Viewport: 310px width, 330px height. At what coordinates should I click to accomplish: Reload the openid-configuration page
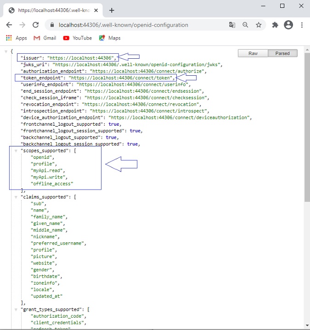pyautogui.click(x=35, y=25)
